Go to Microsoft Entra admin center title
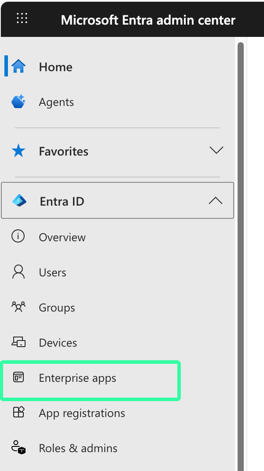Viewport: 264px width, 471px height. click(x=148, y=20)
